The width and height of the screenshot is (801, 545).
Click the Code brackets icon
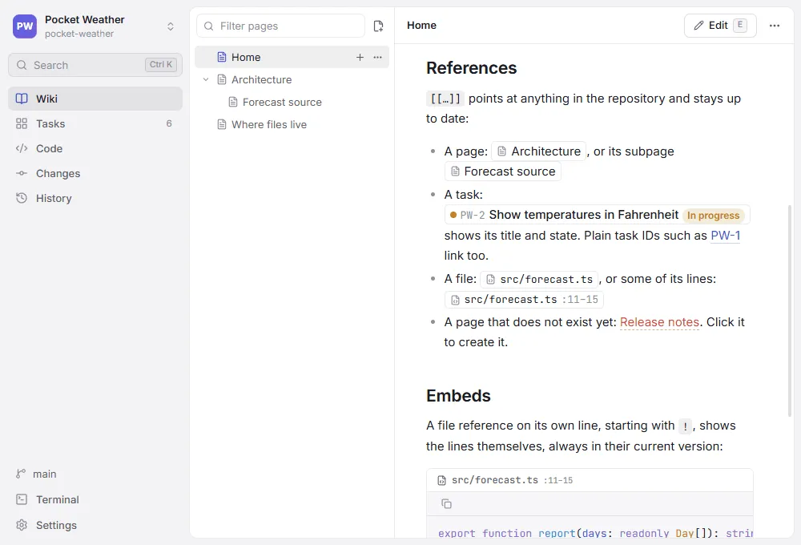point(22,149)
